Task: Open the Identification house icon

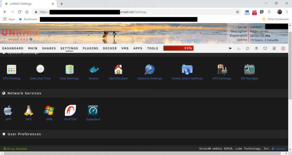Action: click(118, 70)
